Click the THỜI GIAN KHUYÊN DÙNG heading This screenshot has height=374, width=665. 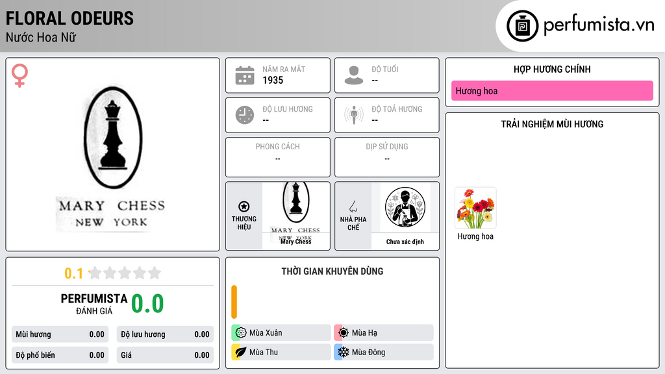pos(332,271)
